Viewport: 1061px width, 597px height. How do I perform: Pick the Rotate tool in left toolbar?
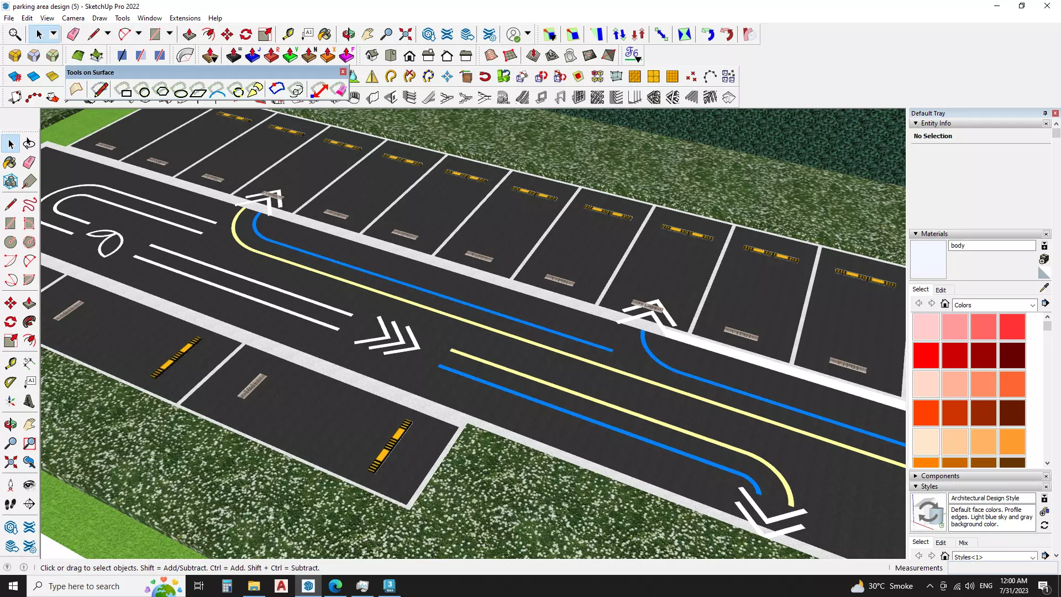coord(10,322)
